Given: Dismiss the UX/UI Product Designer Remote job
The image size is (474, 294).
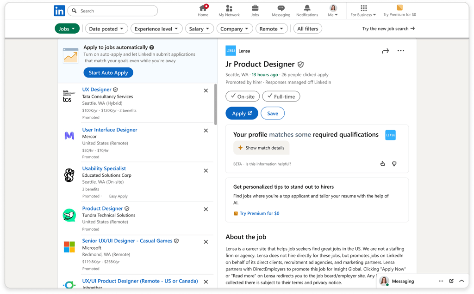Looking at the screenshot, I should coord(206,282).
